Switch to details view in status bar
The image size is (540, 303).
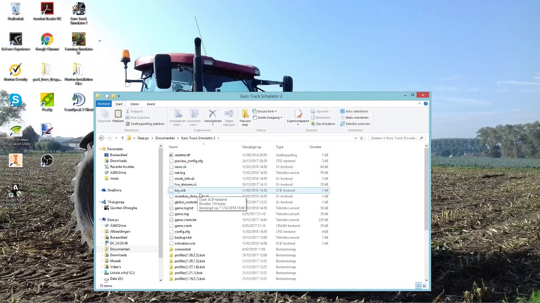pyautogui.click(x=418, y=286)
